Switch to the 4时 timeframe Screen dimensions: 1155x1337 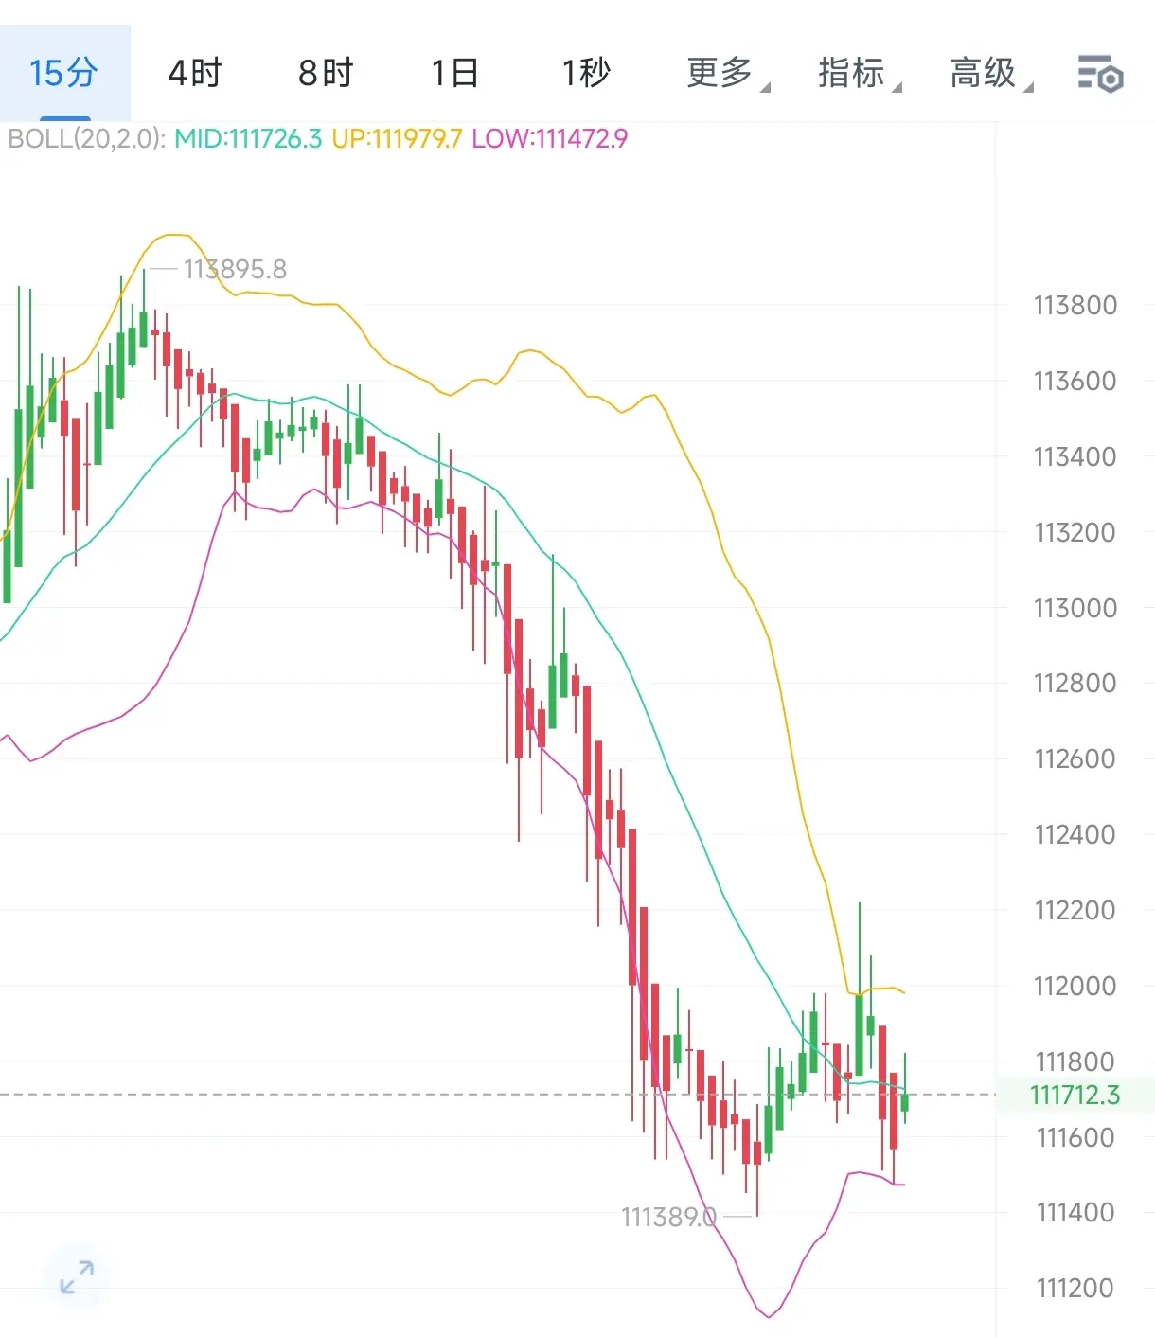(194, 73)
